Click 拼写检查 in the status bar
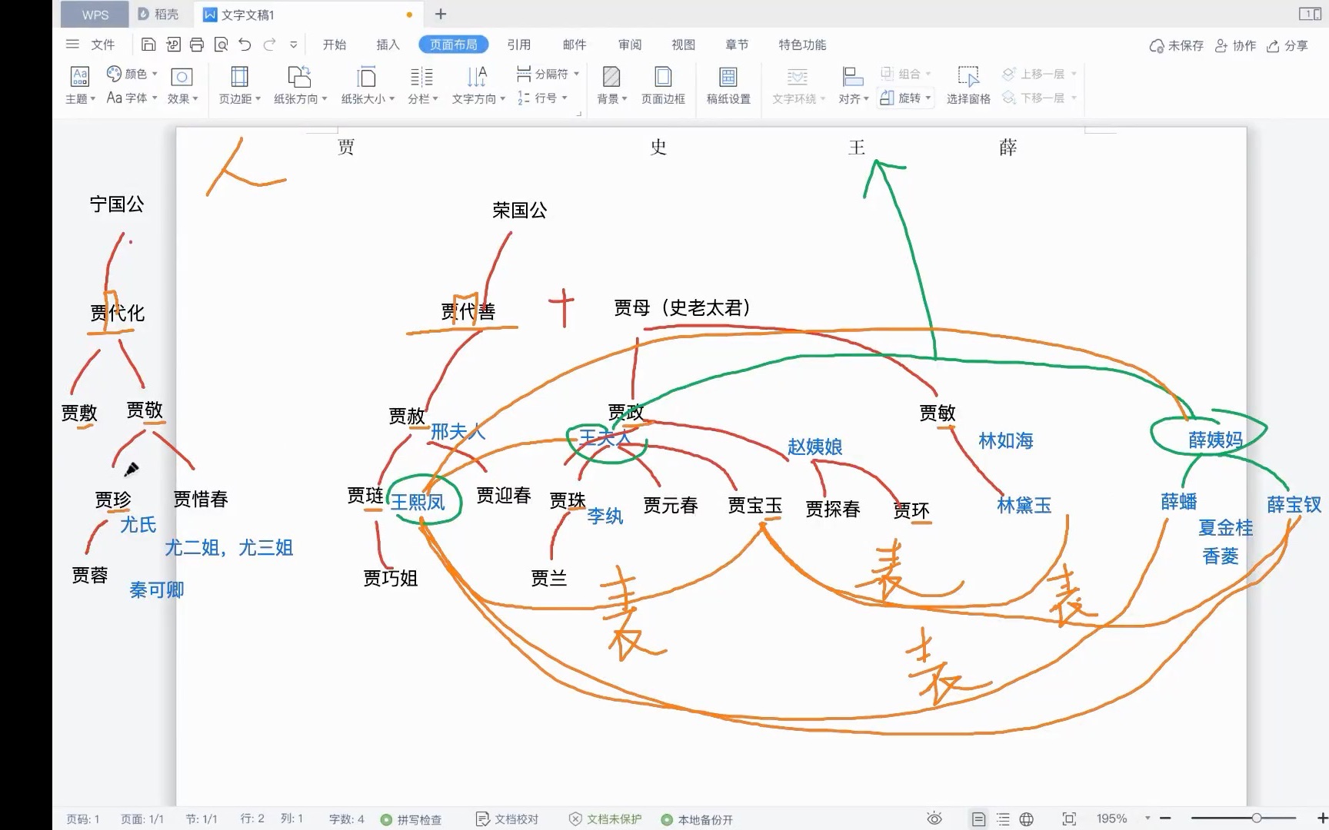The width and height of the screenshot is (1329, 830). coord(411,819)
